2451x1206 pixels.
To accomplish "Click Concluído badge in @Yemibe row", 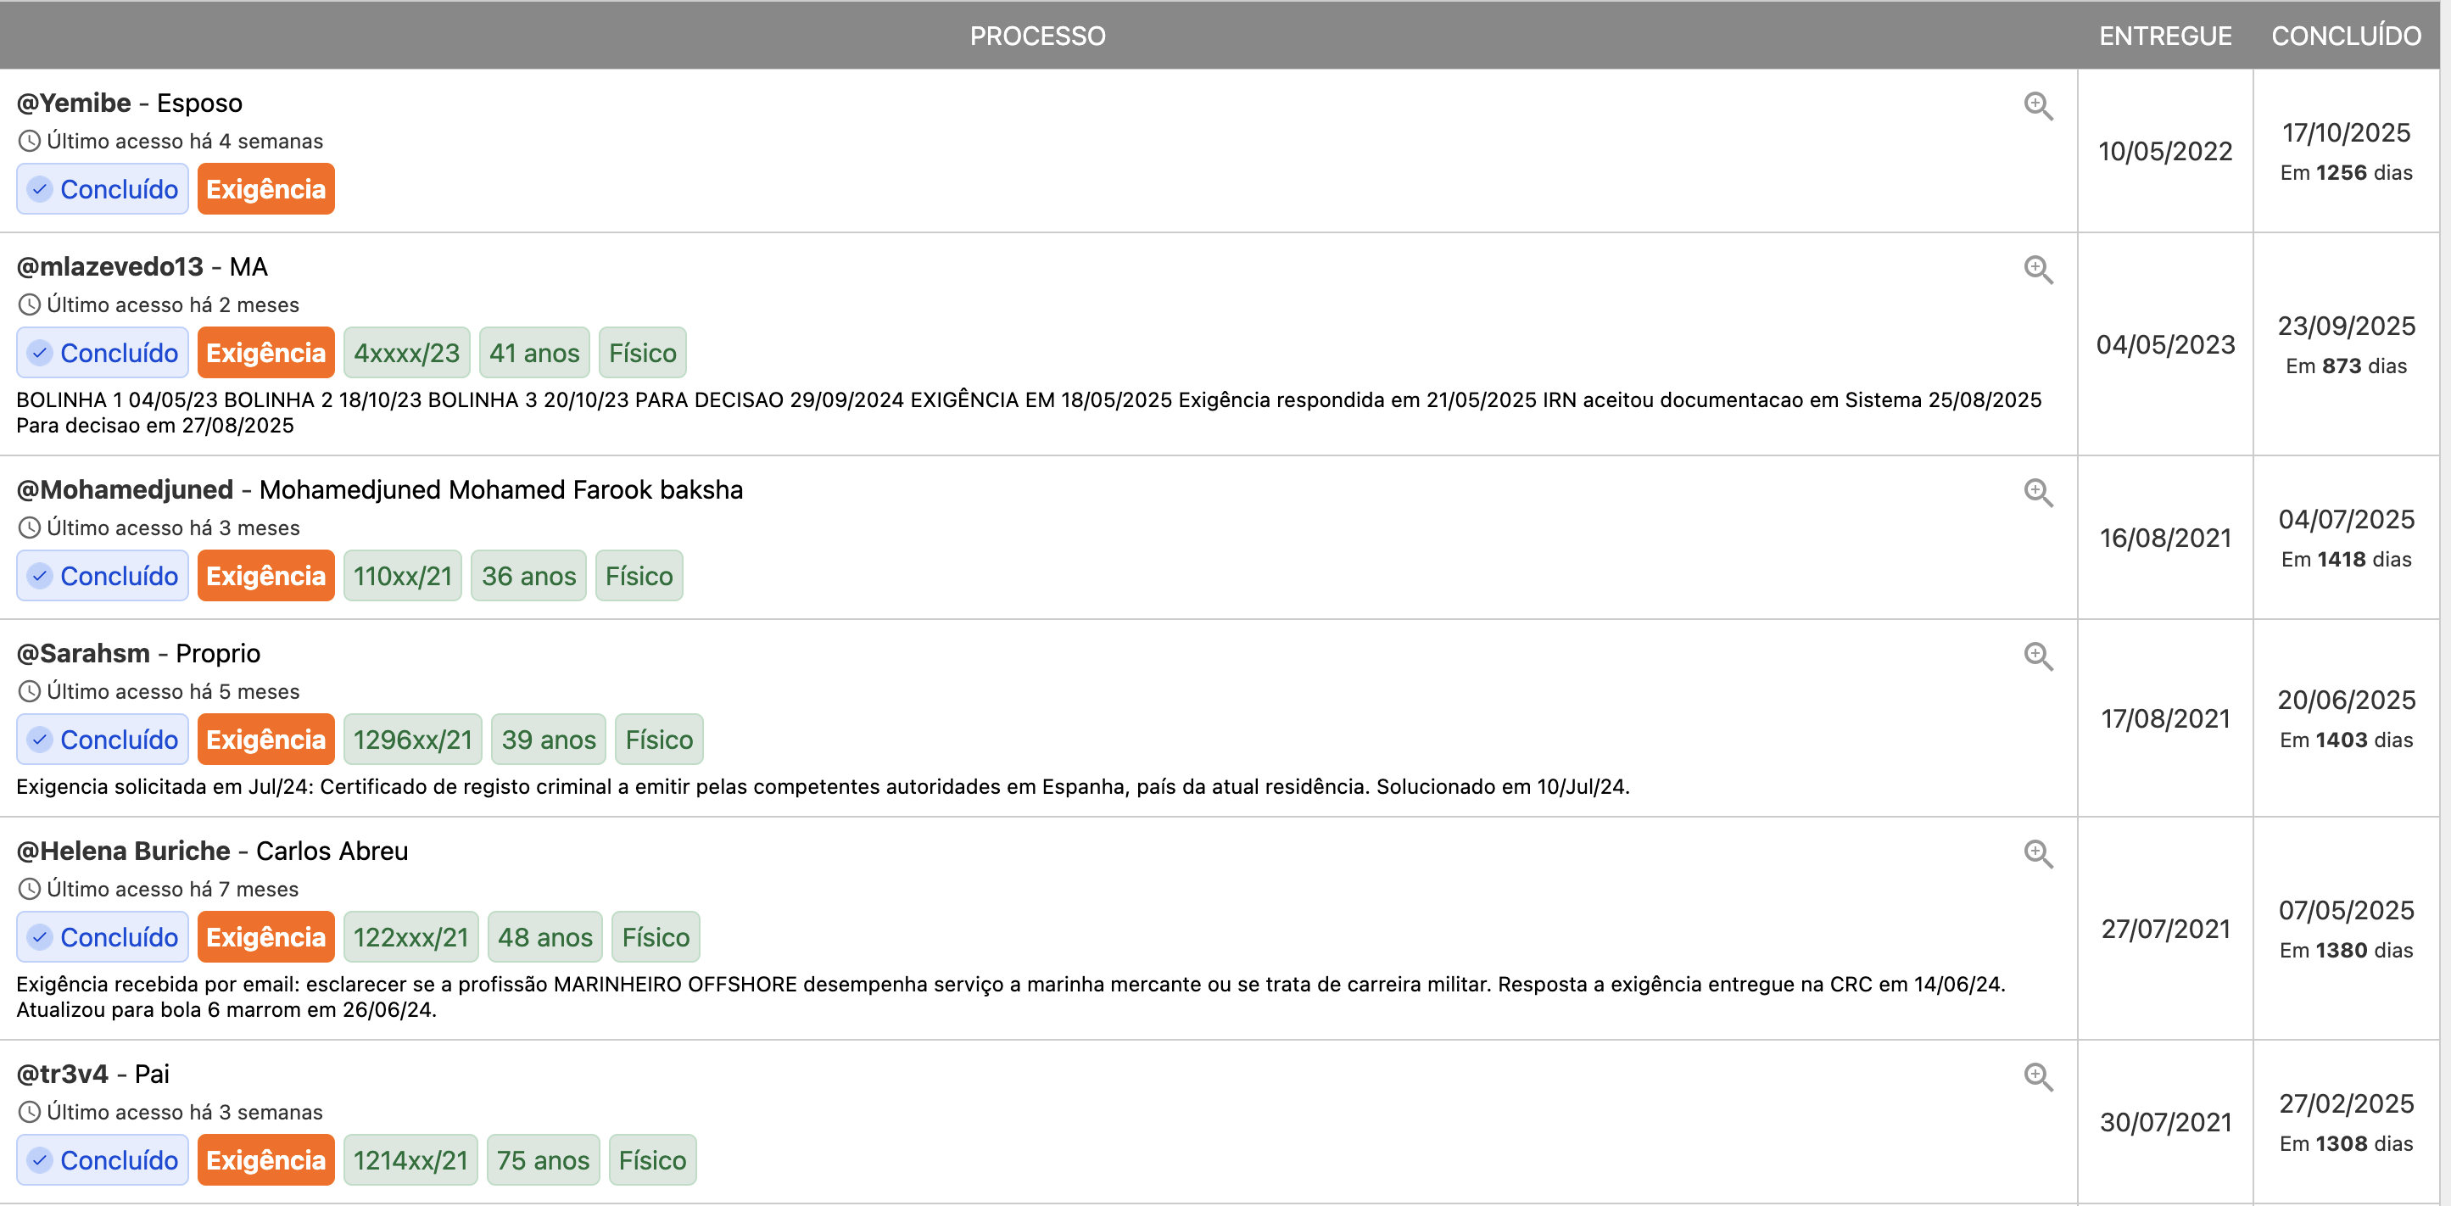I will [103, 189].
